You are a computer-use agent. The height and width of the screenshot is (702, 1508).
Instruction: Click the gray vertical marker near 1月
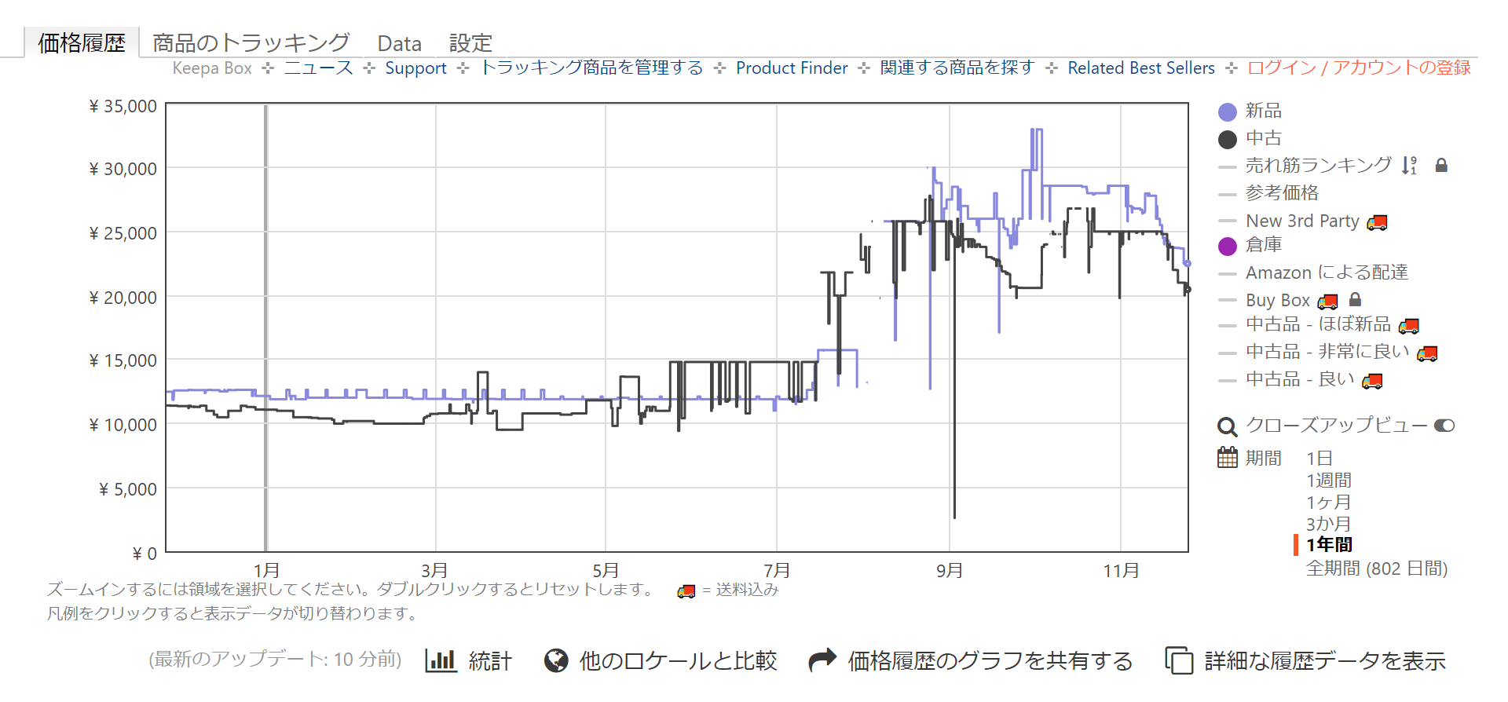tap(265, 328)
